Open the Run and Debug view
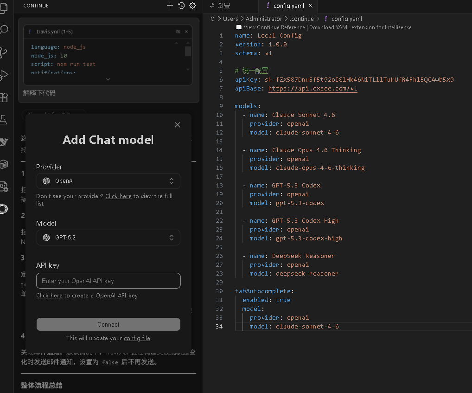472x393 pixels. click(x=4, y=75)
